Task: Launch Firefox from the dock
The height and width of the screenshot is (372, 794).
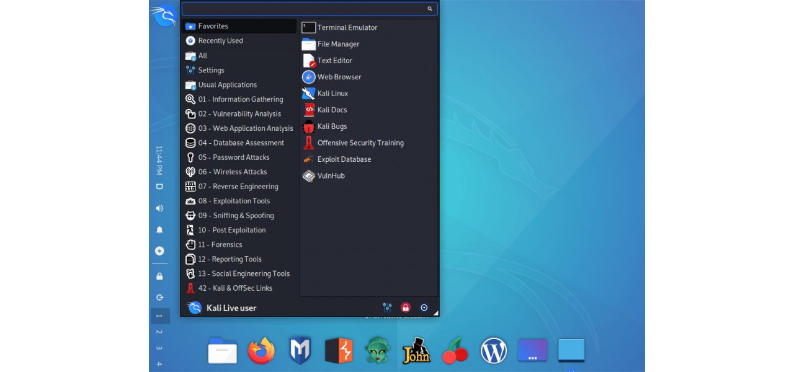Action: coord(261,351)
